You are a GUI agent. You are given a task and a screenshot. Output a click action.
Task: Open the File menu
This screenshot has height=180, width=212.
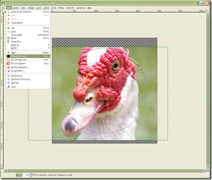[3, 8]
